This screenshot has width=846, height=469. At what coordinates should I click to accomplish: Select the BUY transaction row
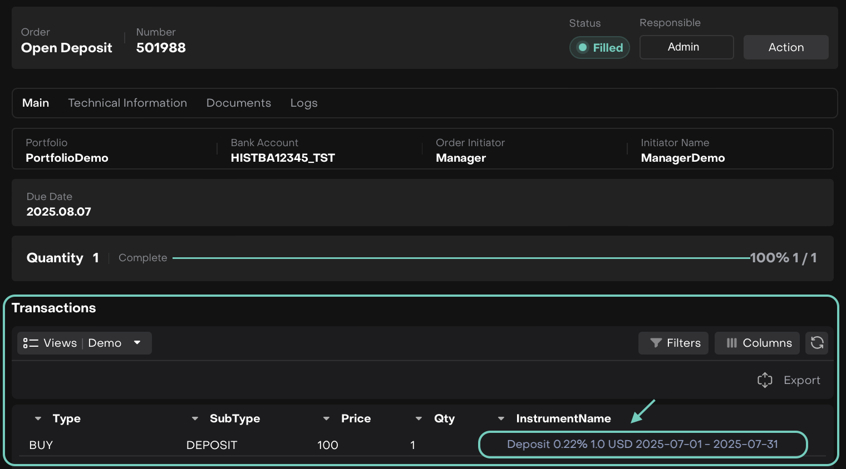[x=41, y=445]
